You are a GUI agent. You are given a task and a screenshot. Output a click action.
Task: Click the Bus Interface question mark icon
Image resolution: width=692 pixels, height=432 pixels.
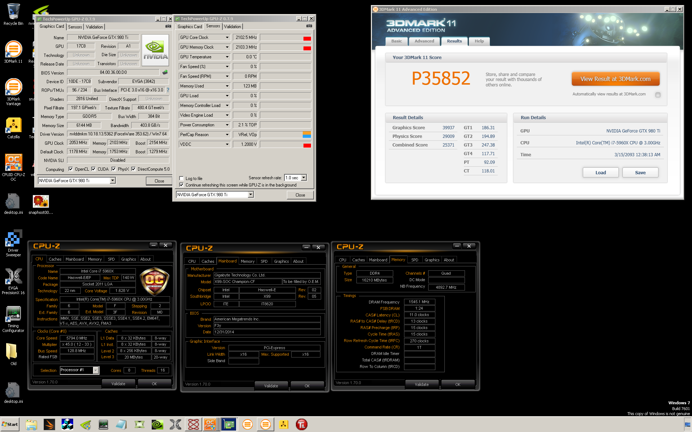pyautogui.click(x=168, y=90)
